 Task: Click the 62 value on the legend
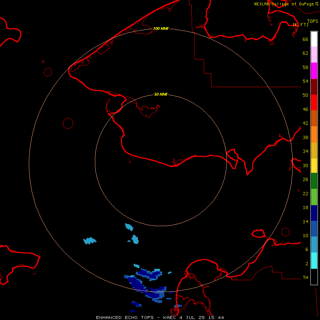point(305,53)
